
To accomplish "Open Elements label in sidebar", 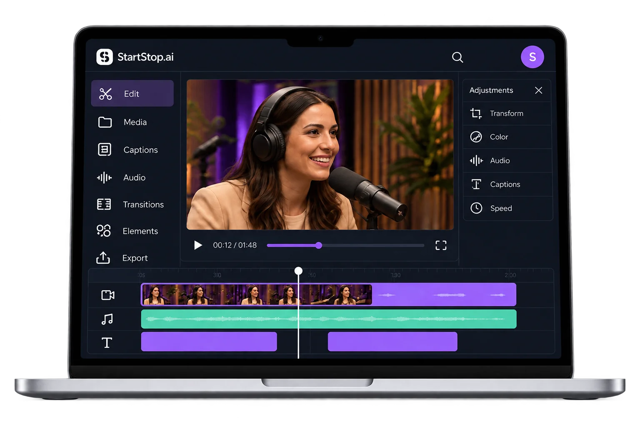I will point(140,231).
